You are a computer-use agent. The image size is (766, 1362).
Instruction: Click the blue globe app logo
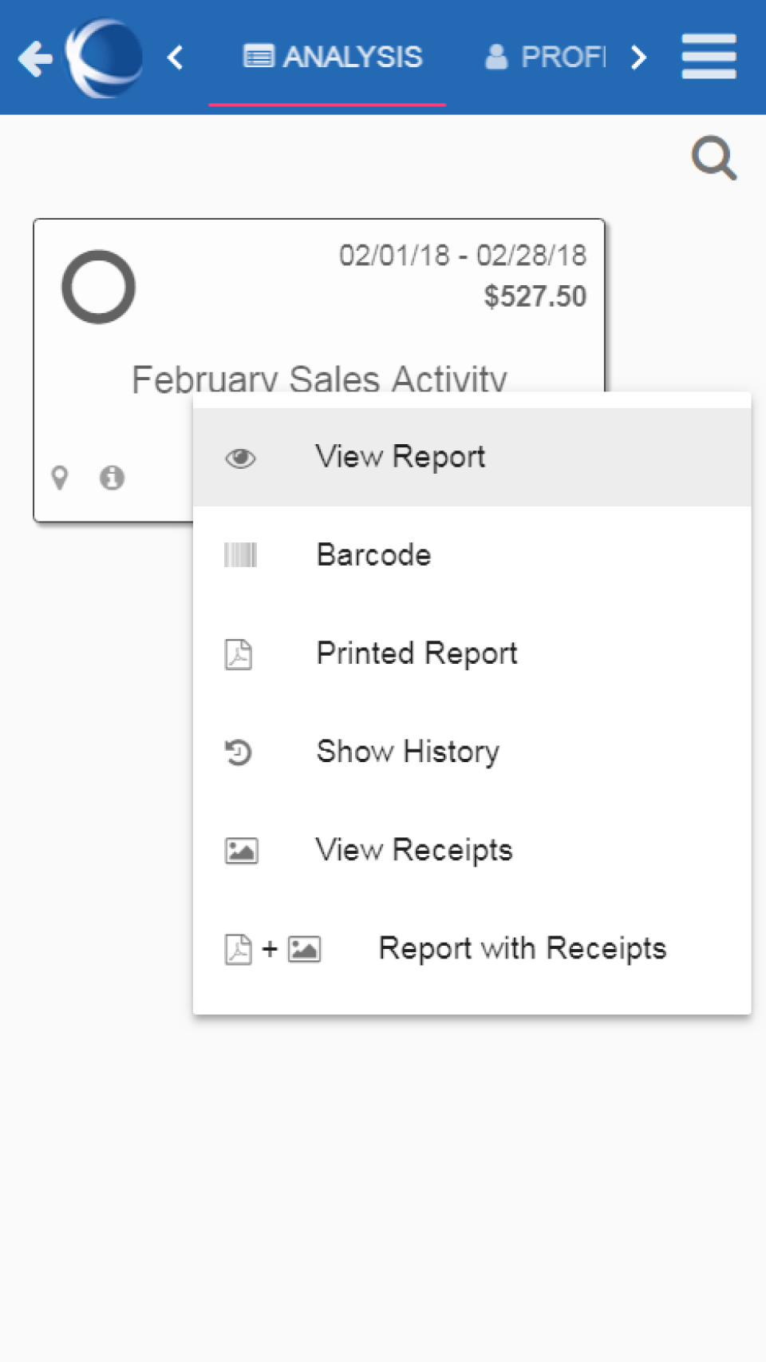105,58
